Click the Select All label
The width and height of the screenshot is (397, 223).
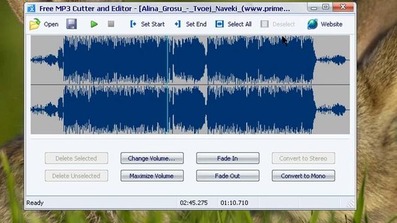pyautogui.click(x=239, y=24)
